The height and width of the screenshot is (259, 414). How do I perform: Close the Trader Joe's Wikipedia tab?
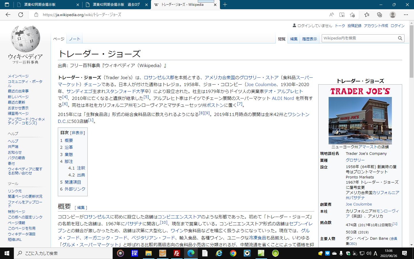215,5
